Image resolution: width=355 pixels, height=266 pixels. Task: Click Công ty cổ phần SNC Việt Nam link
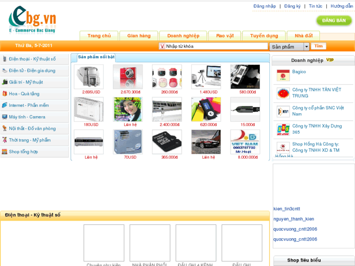click(318, 111)
